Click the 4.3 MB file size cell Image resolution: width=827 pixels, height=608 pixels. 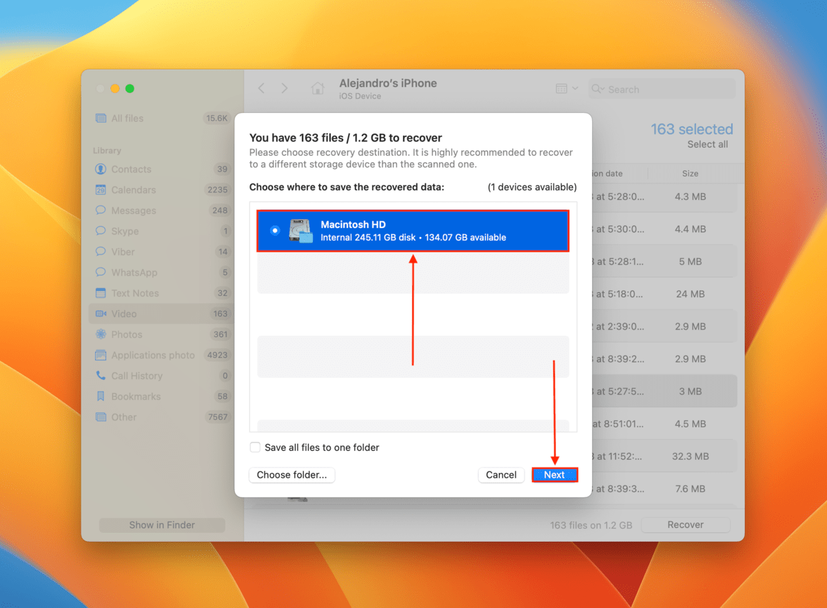(690, 196)
